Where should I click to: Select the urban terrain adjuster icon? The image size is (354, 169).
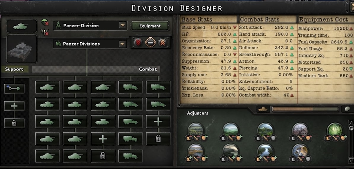(x=300, y=130)
